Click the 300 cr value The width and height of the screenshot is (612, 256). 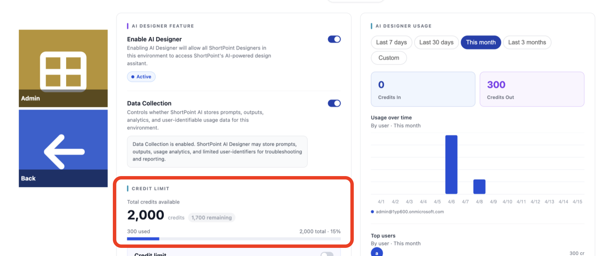coord(577,253)
